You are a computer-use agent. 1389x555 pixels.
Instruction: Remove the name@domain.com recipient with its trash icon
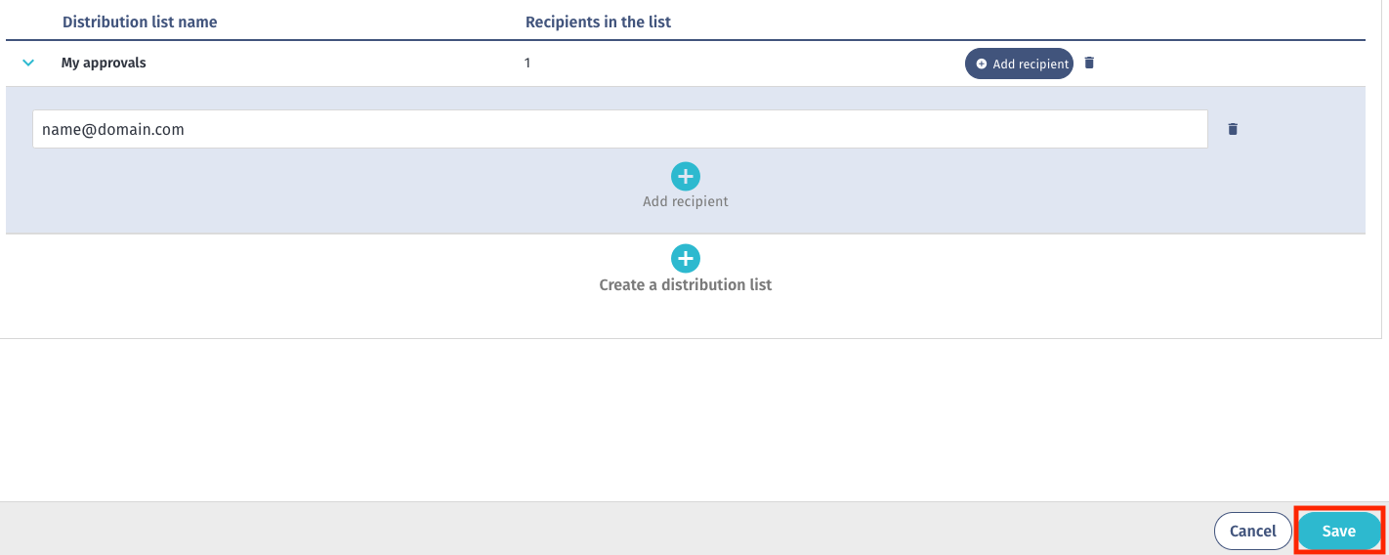pyautogui.click(x=1233, y=129)
